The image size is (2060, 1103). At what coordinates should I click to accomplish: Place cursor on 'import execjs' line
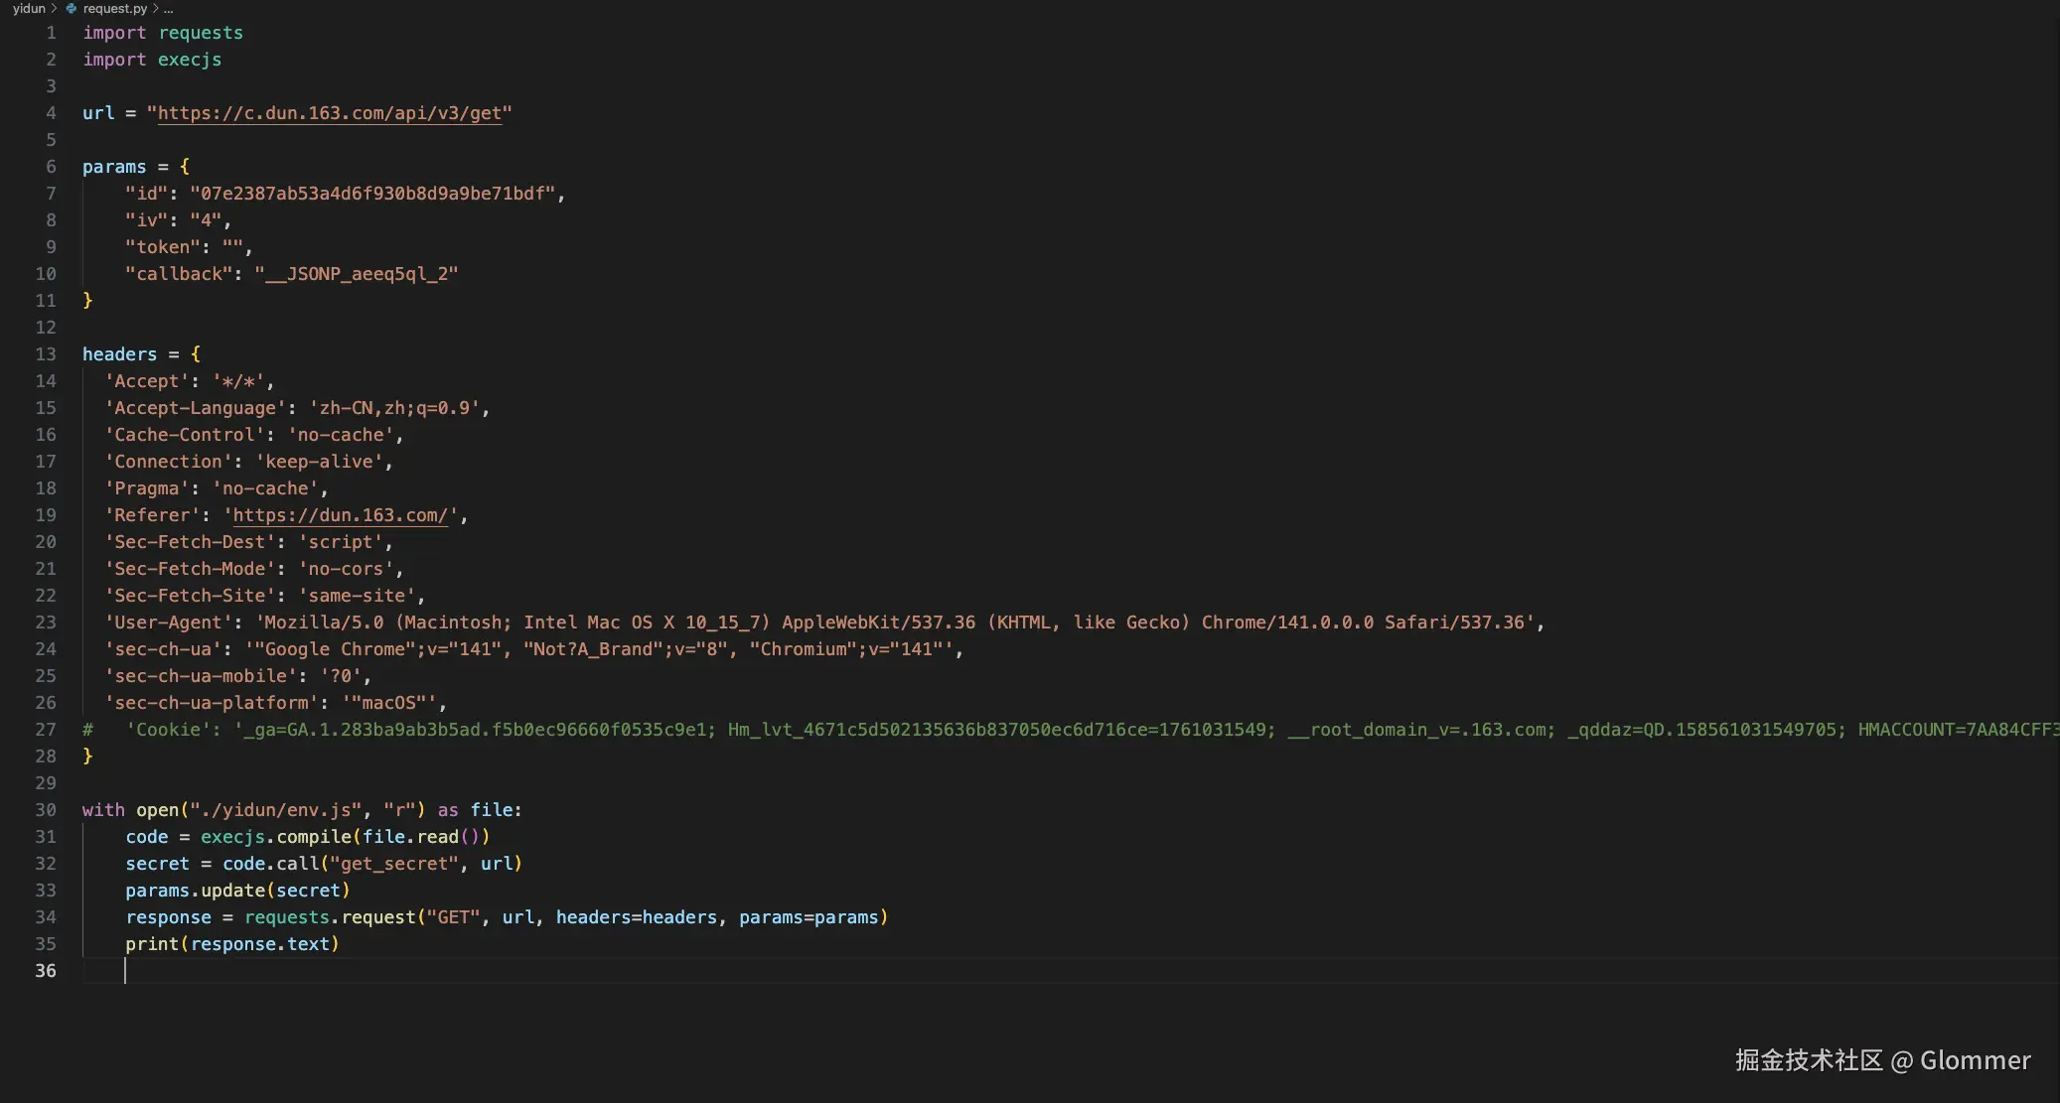152,60
